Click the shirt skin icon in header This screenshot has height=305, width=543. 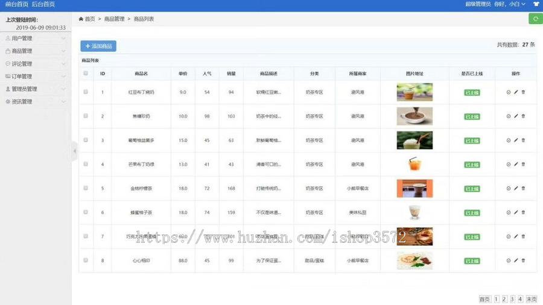[x=536, y=4]
